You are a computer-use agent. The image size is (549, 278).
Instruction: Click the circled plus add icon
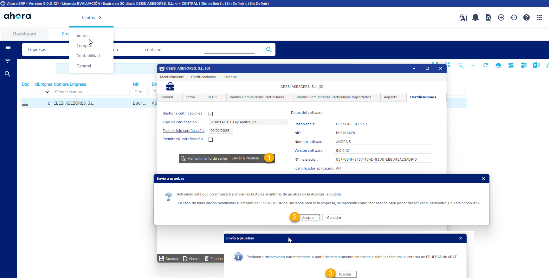coord(501,17)
